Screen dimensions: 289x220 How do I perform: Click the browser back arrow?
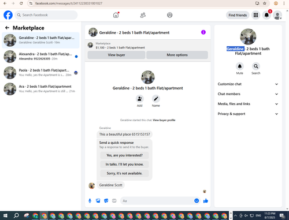tap(5, 3)
